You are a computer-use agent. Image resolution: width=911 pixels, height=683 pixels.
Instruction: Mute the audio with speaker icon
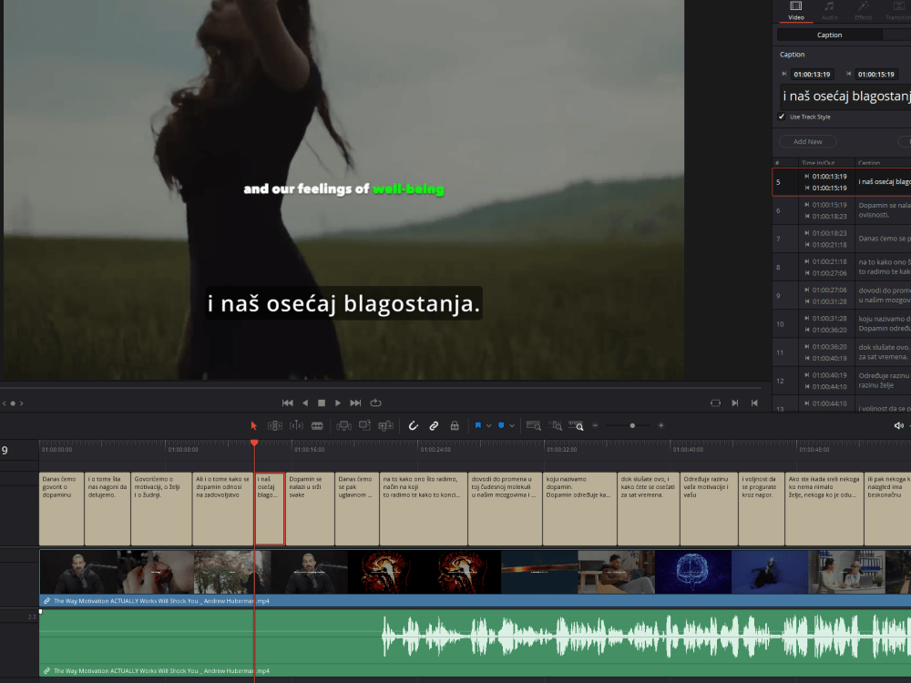coord(899,425)
